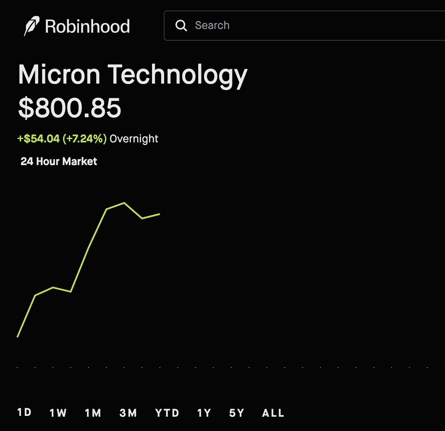Screen dimensions: 445x431
Task: Show the 1Y price chart
Action: (204, 413)
